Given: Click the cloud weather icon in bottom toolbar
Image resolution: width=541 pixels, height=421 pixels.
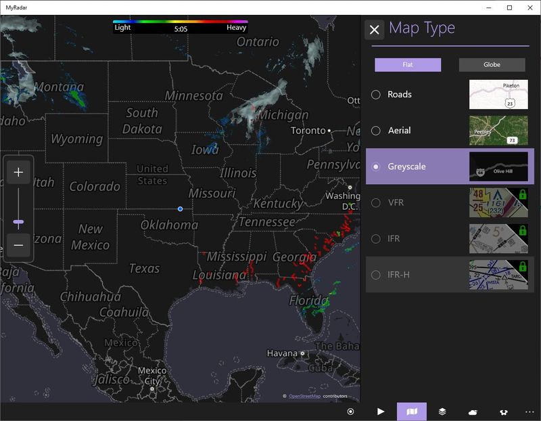Looking at the screenshot, I should (473, 410).
